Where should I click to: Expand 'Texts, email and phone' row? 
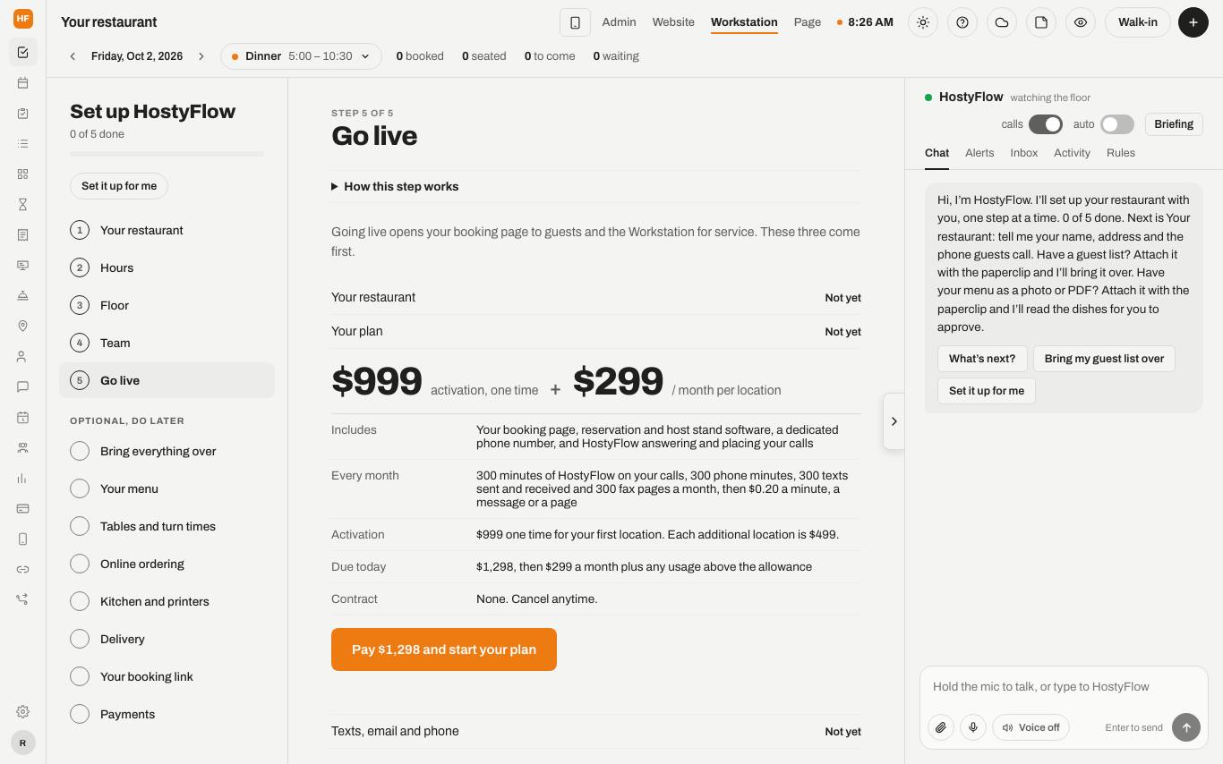(x=596, y=732)
